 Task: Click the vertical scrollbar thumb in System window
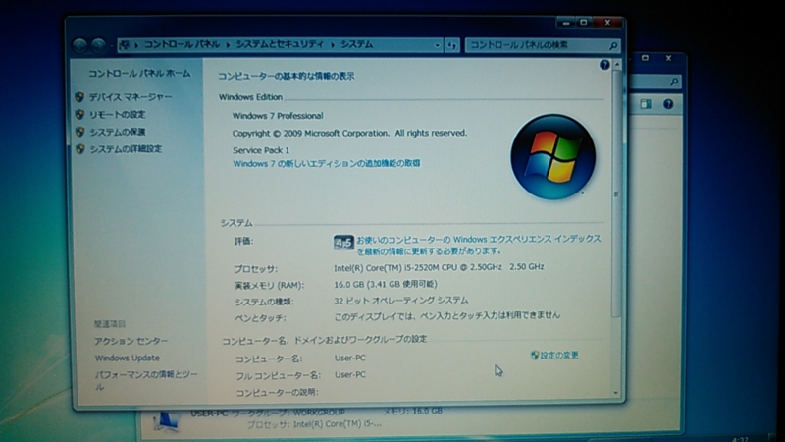(617, 193)
